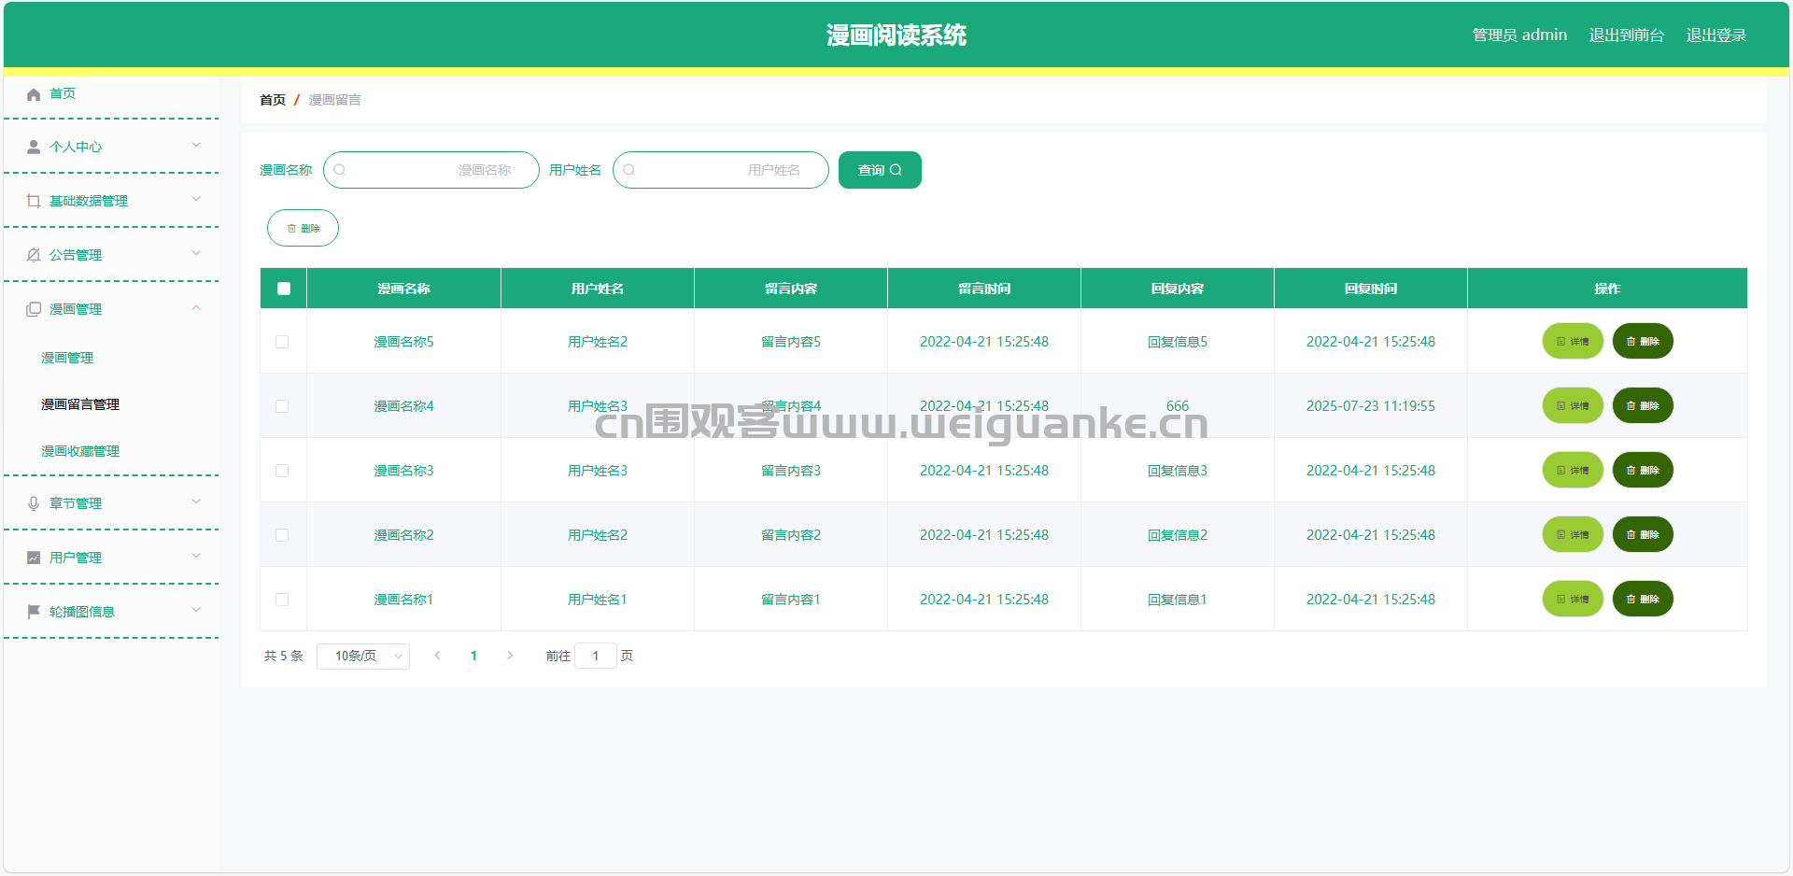Screen dimensions: 1793x876
Task: Open 漫画收藏管理 submenu item
Action: [80, 451]
